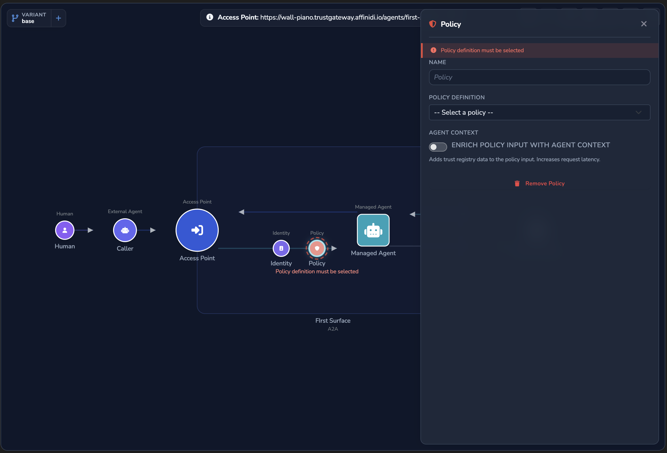Click the Remove Policy link
Image resolution: width=667 pixels, height=453 pixels.
(545, 183)
